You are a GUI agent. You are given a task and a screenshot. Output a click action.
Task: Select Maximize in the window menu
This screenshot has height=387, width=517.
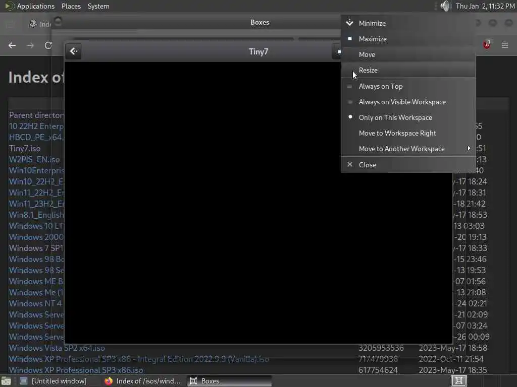408,39
